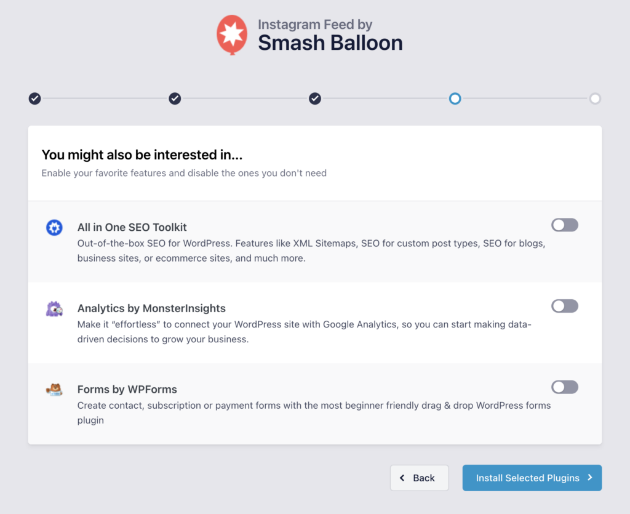Image resolution: width=630 pixels, height=514 pixels.
Task: Click the Smash Balloon red balloon logo
Action: (x=231, y=34)
